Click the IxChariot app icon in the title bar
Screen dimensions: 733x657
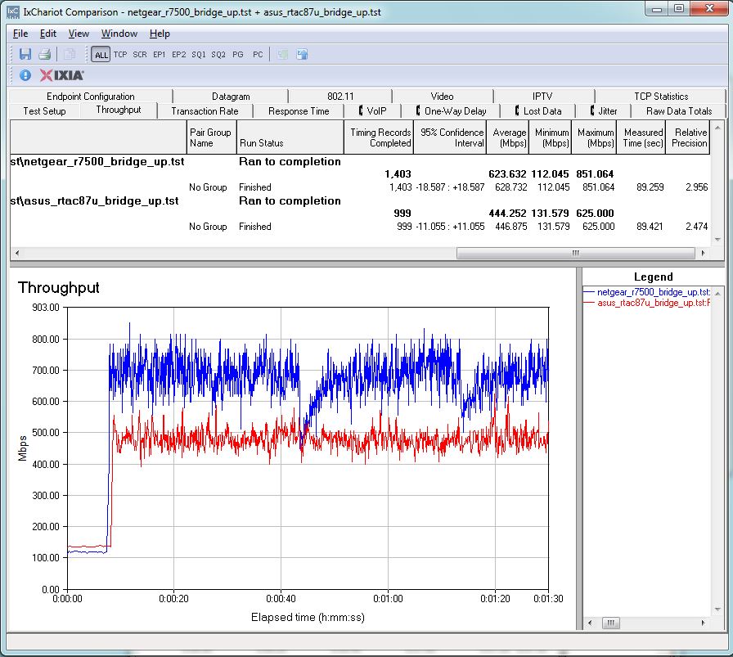tap(13, 12)
